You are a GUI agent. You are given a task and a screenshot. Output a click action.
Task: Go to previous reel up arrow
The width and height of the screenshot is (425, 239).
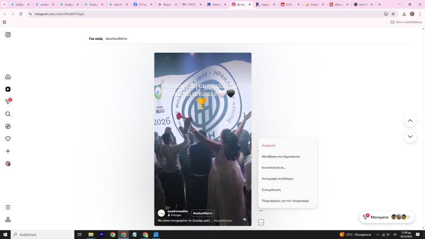[x=410, y=121]
